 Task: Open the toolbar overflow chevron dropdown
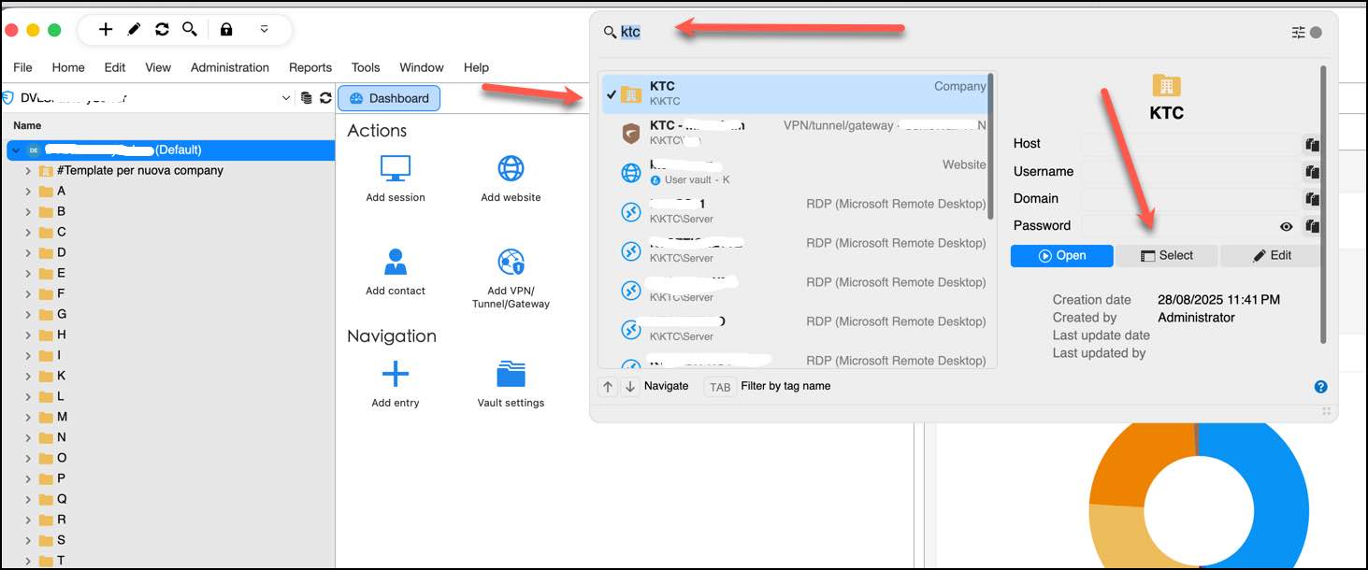(265, 30)
